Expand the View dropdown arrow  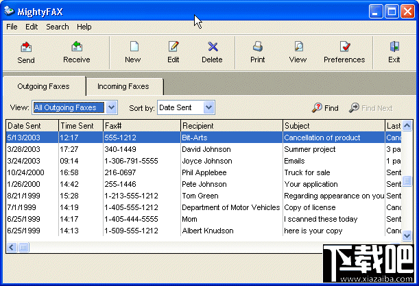111,107
